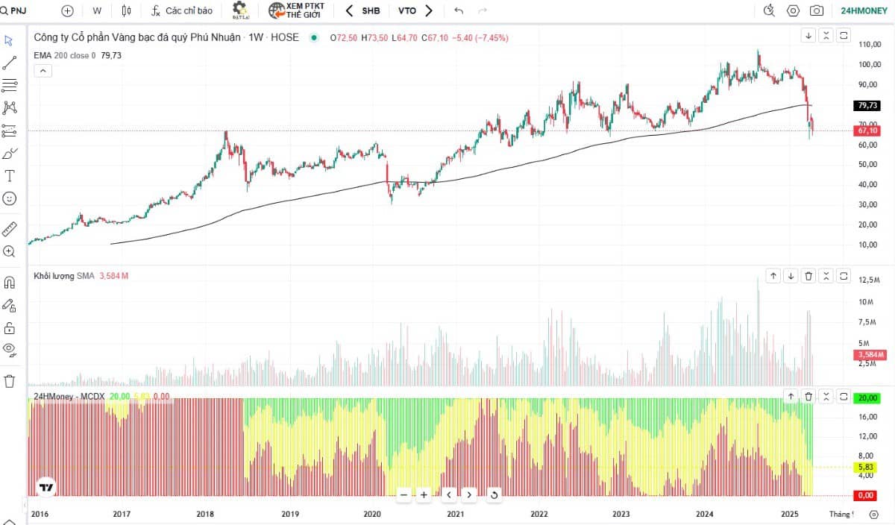Open the W timeframe interval selector
The height and width of the screenshot is (525, 895).
click(x=98, y=11)
